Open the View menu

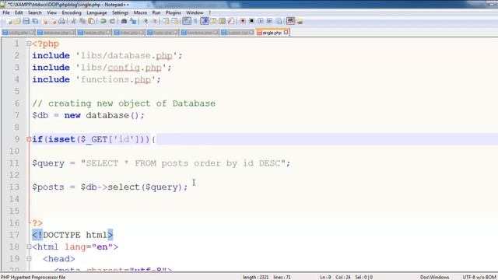[x=52, y=12]
